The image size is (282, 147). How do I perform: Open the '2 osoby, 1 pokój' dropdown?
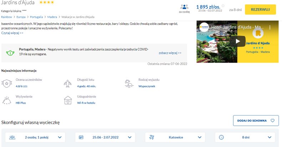pyautogui.click(x=35, y=137)
